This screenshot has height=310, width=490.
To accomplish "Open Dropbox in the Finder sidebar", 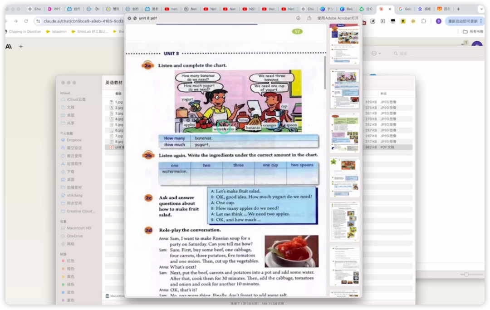I will tap(74, 140).
